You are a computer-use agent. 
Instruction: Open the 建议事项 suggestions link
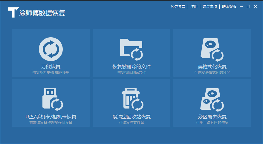point(210,7)
